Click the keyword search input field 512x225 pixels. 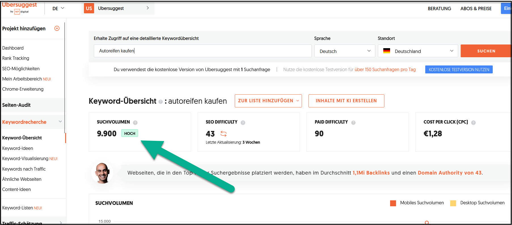tap(203, 51)
